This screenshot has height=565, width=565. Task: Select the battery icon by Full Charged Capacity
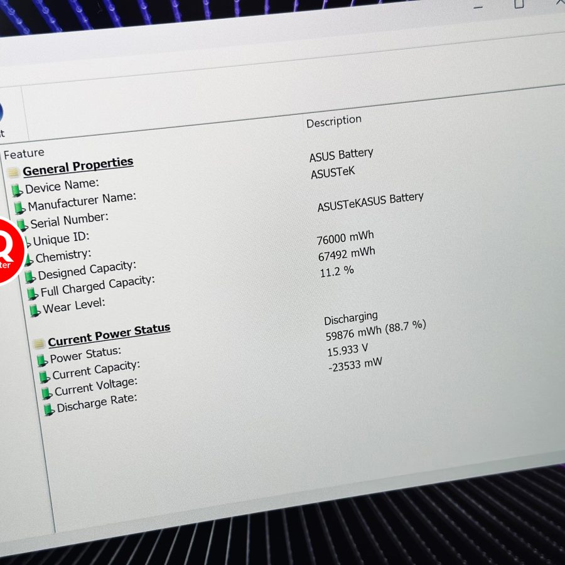(33, 293)
